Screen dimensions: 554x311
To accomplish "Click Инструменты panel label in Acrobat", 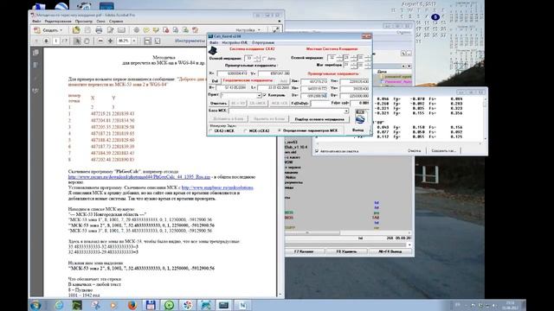I will coord(190,41).
